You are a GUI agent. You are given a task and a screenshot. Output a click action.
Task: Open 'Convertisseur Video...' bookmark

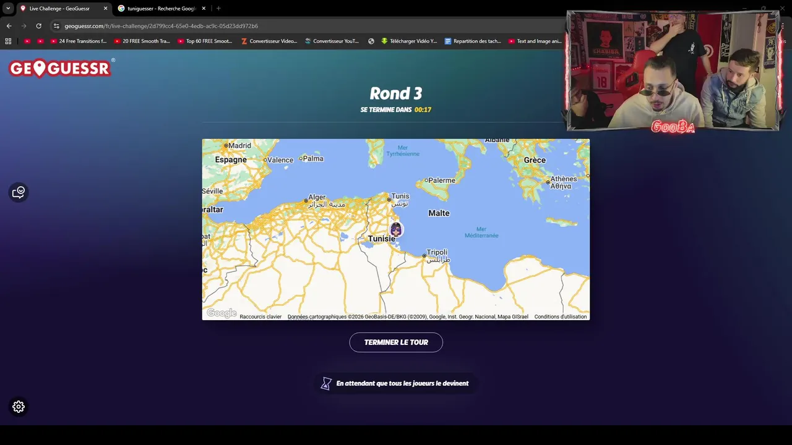tap(269, 41)
